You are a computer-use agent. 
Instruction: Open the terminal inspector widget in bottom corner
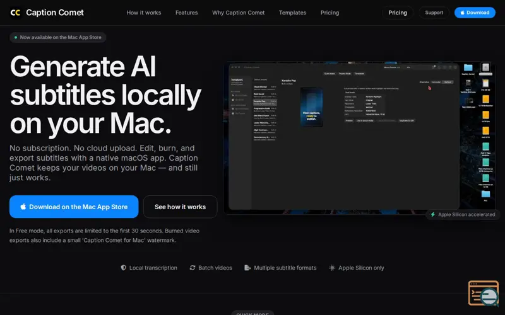click(484, 293)
